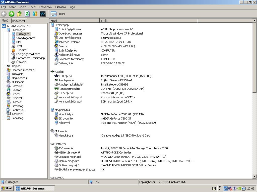
Task: Click the vertical scrollbar down arrow
Action: [x=254, y=176]
